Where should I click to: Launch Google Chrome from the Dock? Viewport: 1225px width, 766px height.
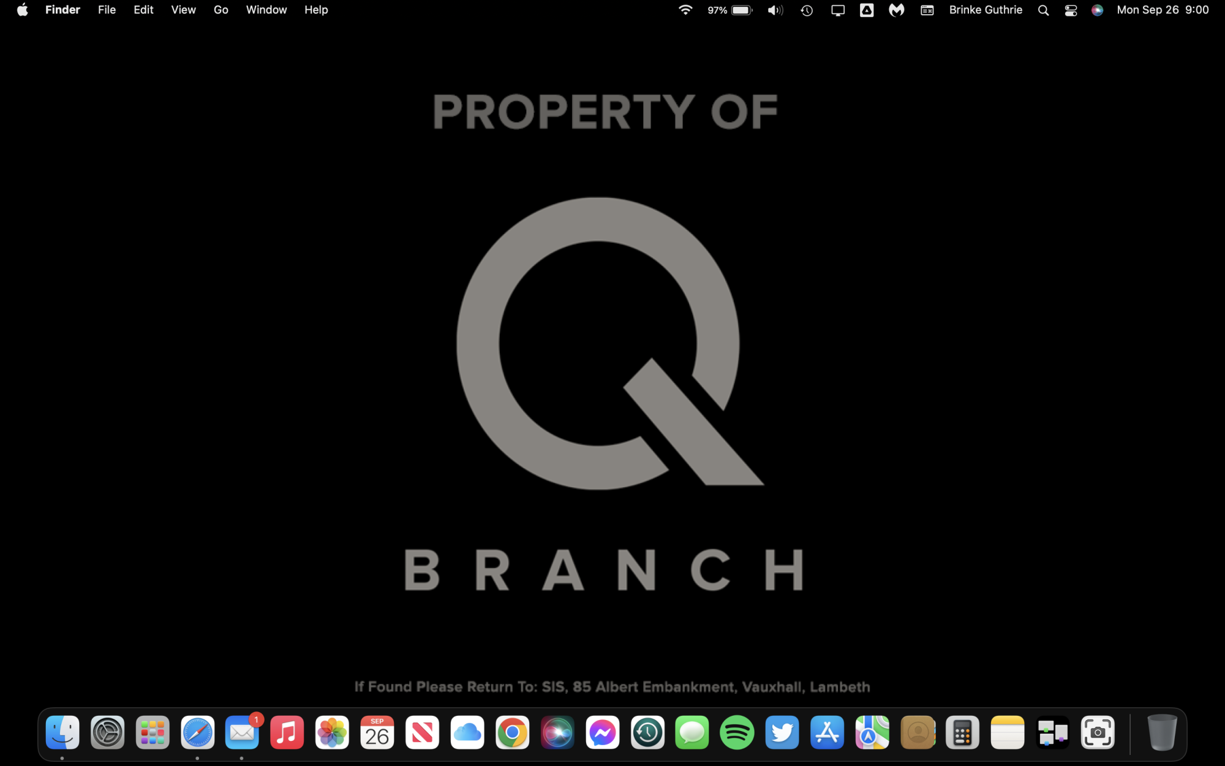(513, 732)
